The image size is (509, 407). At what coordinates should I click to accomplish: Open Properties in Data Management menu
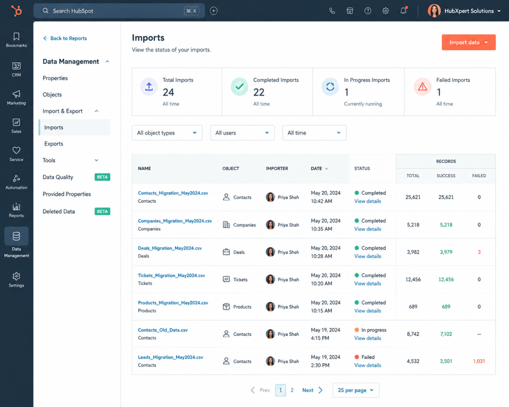55,78
